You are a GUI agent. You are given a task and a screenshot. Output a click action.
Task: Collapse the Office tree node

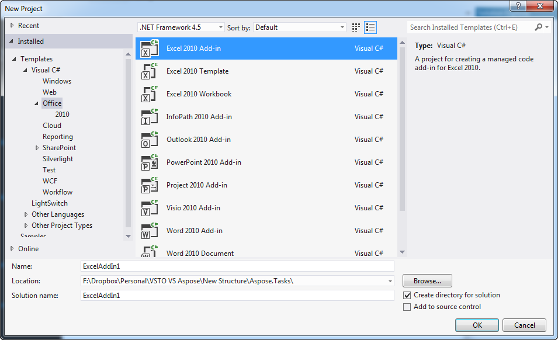[x=36, y=103]
